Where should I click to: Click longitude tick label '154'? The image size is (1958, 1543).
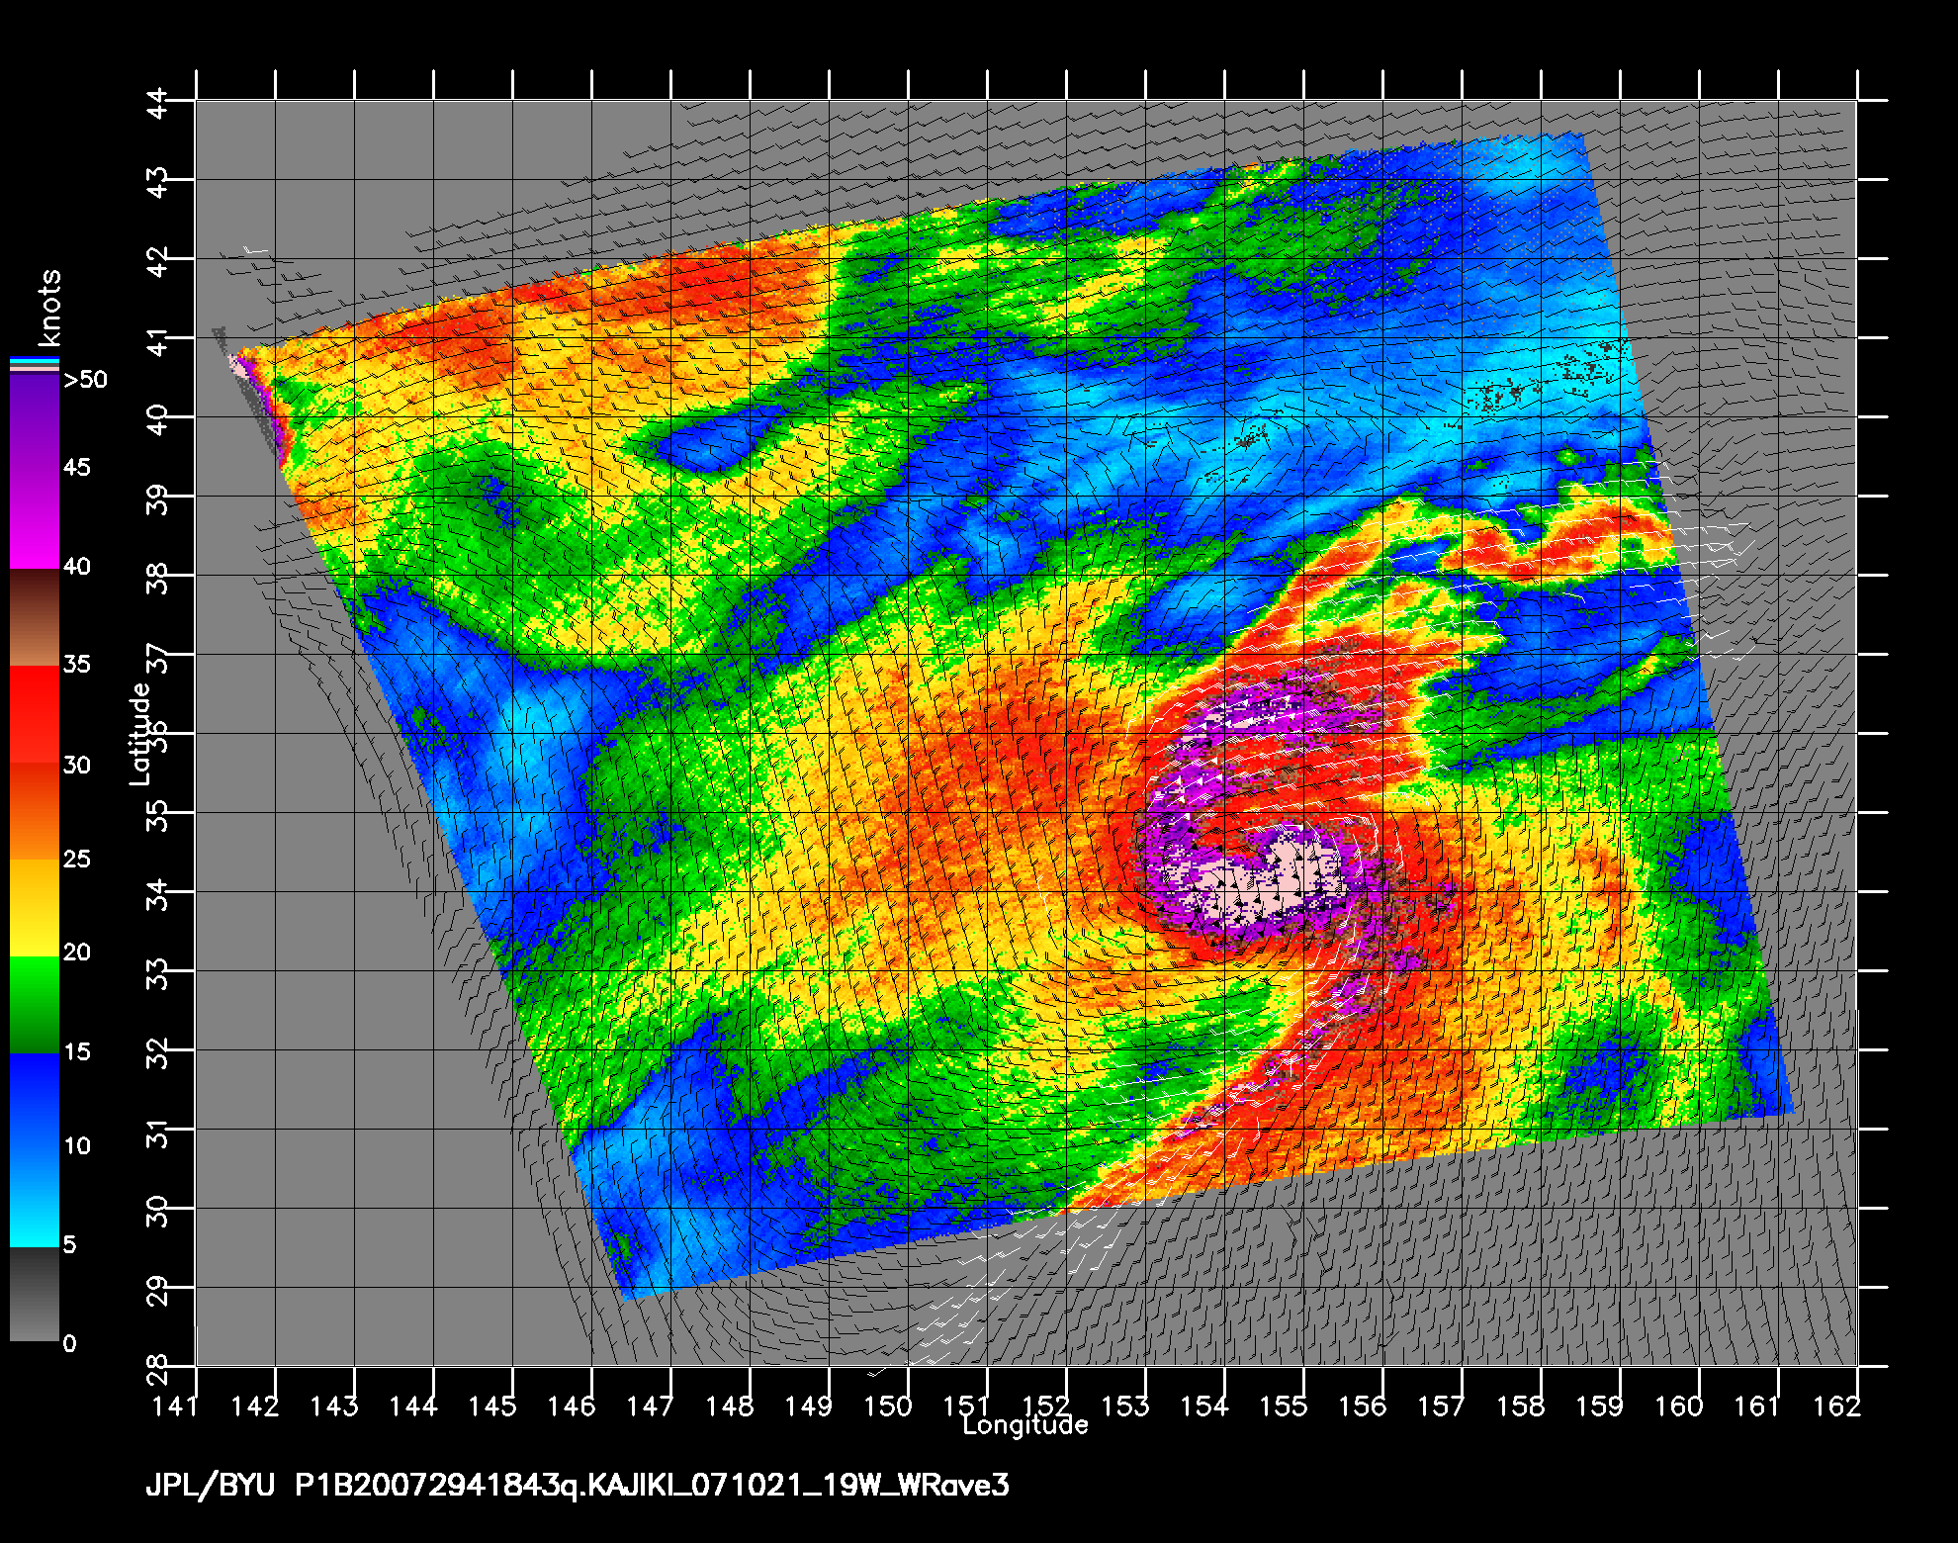click(x=1203, y=1406)
